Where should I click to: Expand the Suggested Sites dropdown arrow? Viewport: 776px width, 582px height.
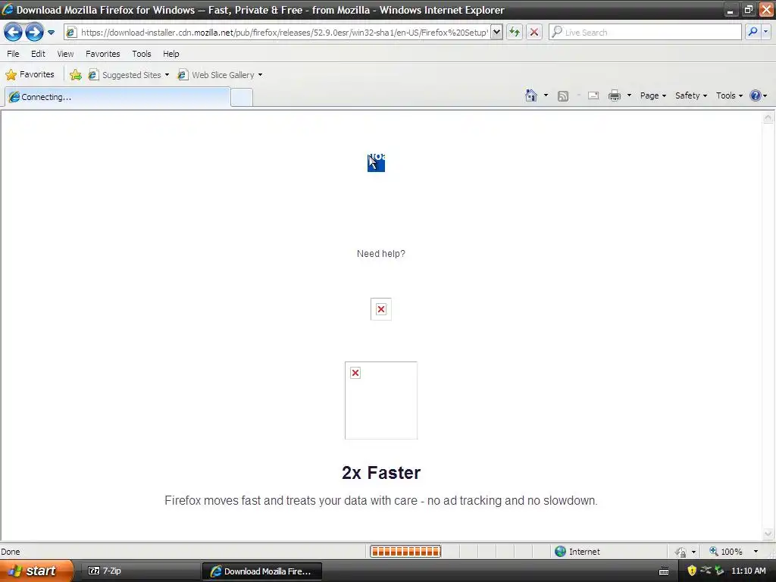(167, 75)
